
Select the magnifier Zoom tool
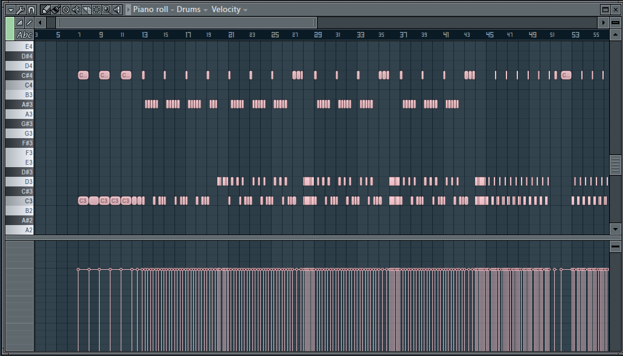[x=106, y=10]
